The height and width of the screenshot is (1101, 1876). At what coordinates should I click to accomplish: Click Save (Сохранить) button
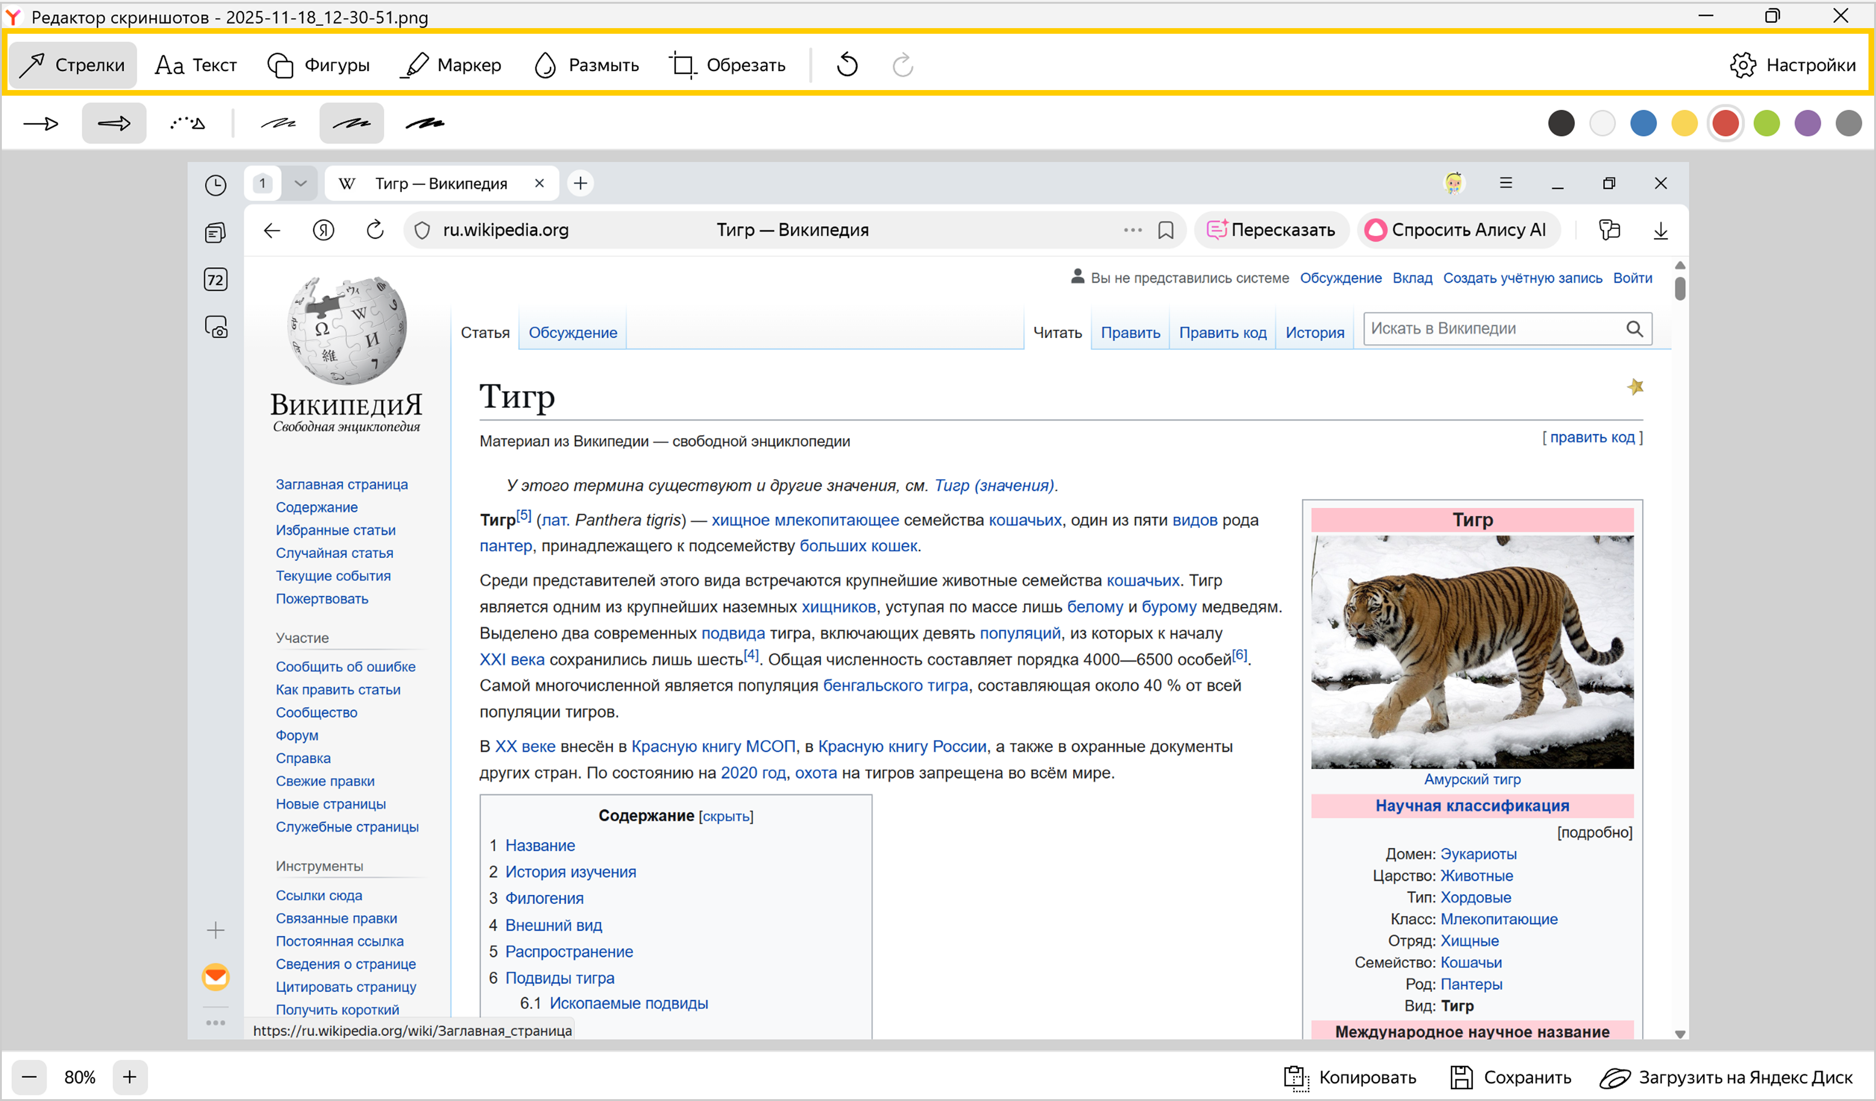click(x=1511, y=1077)
